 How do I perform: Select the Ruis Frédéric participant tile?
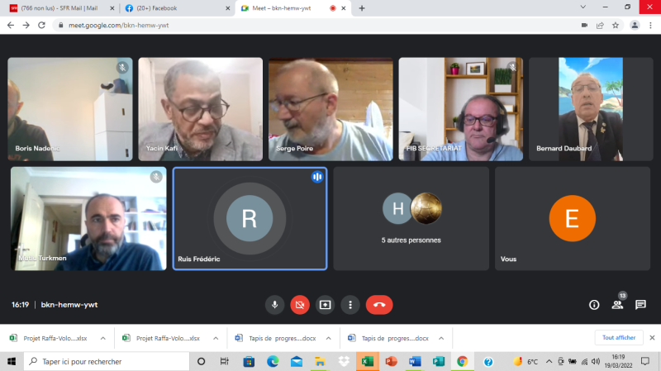pos(250,218)
